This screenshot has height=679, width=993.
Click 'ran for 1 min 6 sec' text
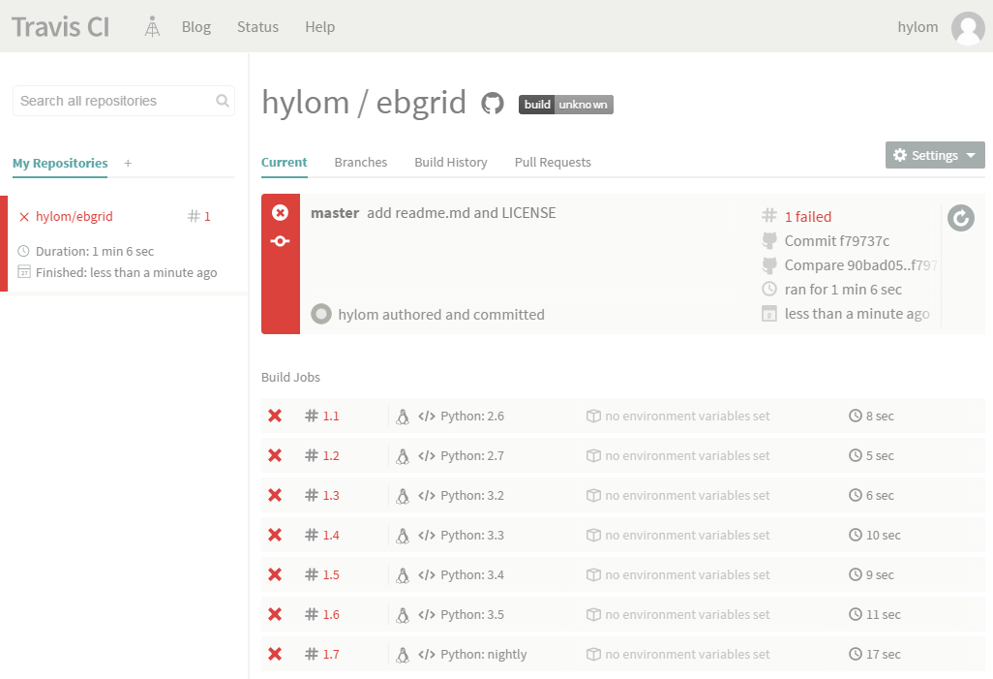point(843,289)
